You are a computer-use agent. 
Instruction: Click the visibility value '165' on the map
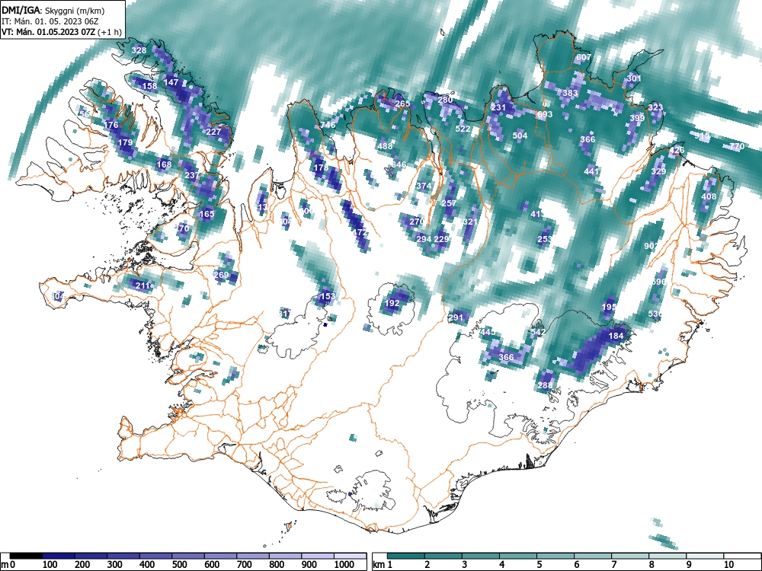tap(207, 214)
